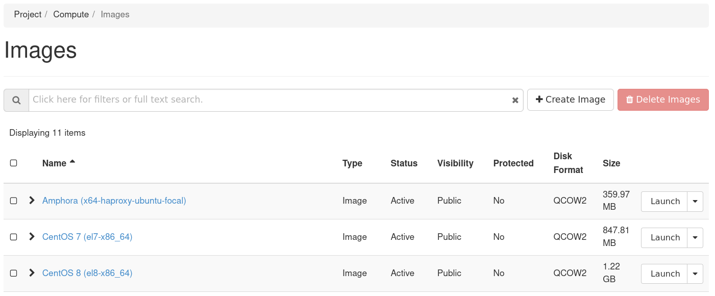Image resolution: width=715 pixels, height=296 pixels.
Task: Open the CentOS 8 (el8-x86_64) link
Action: point(87,273)
